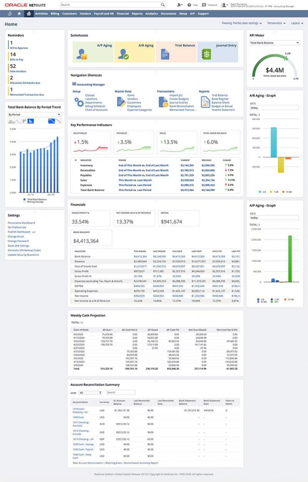Open the Bills to Pay reminder

click(16, 60)
